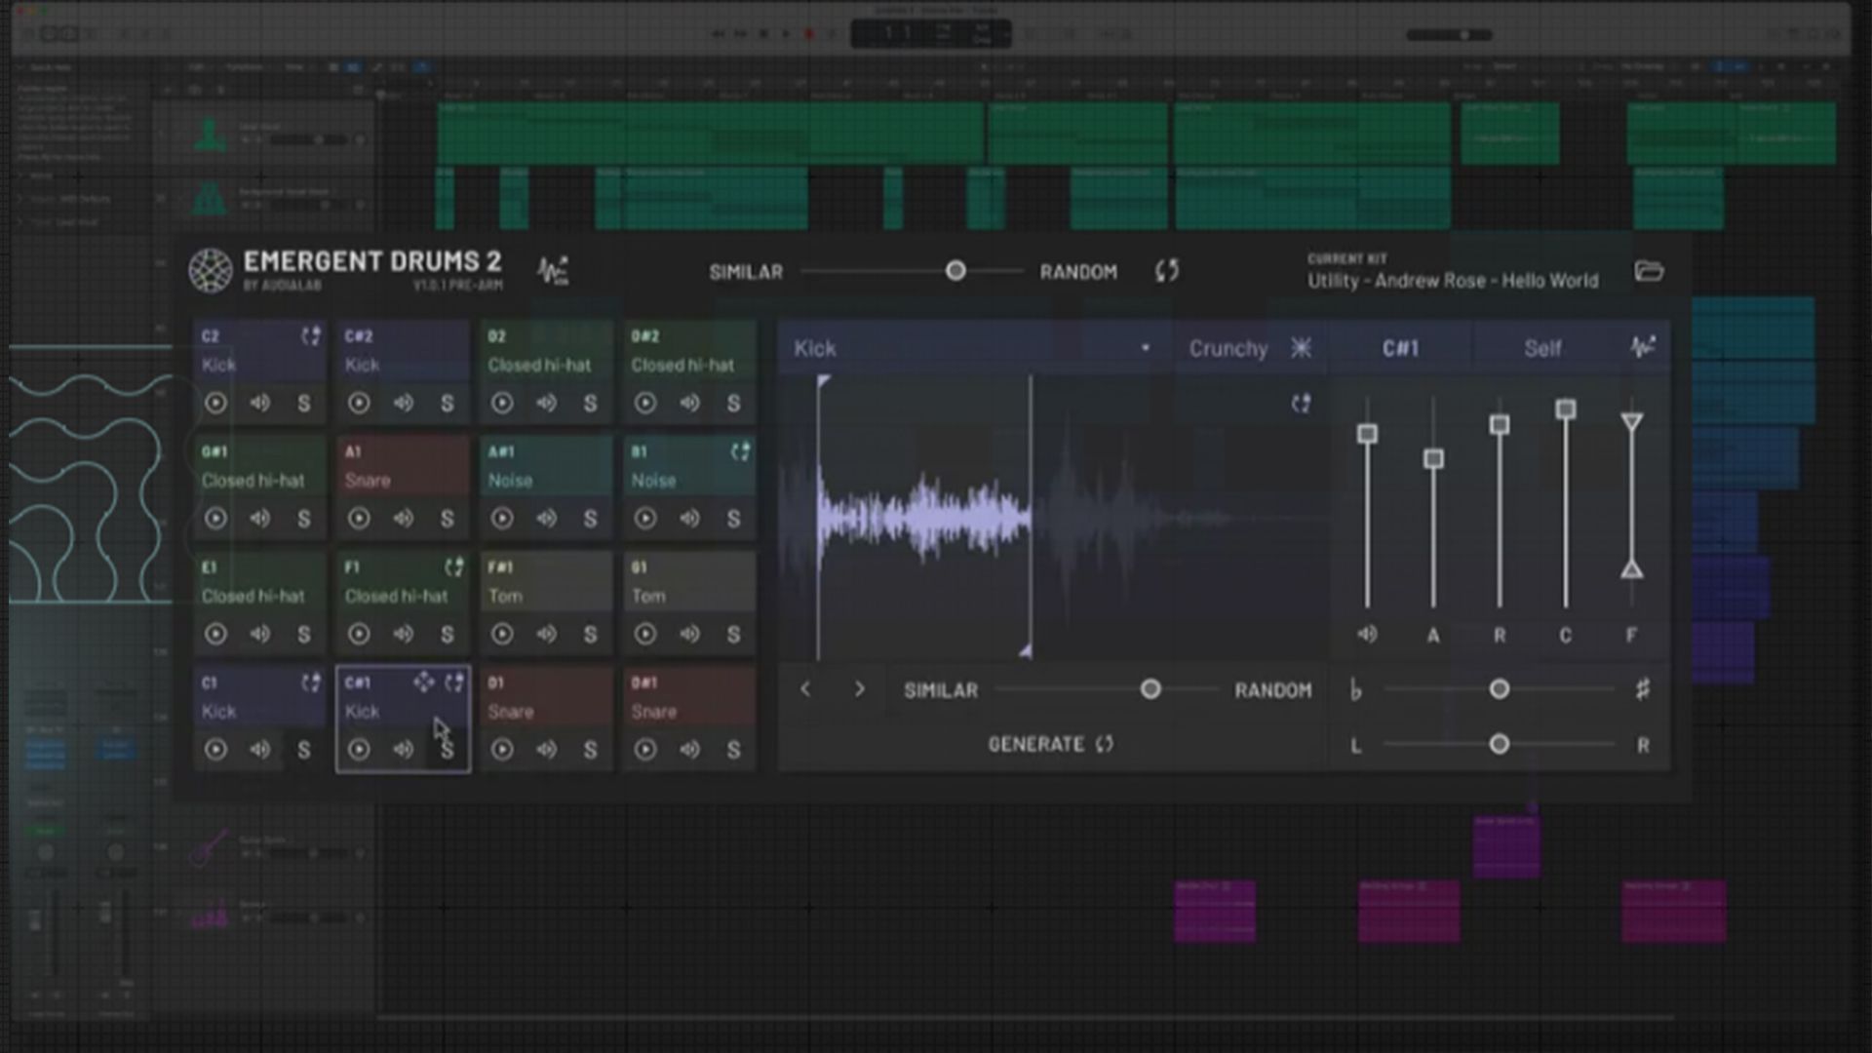The height and width of the screenshot is (1053, 1872).
Task: Click the Emergent Drums 2 logo icon
Action: click(210, 269)
